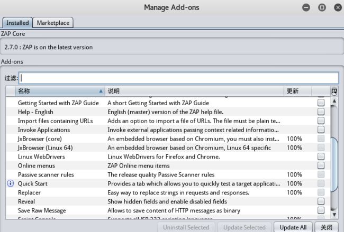Sort by the 更新 column header
344x232 pixels.
298,91
